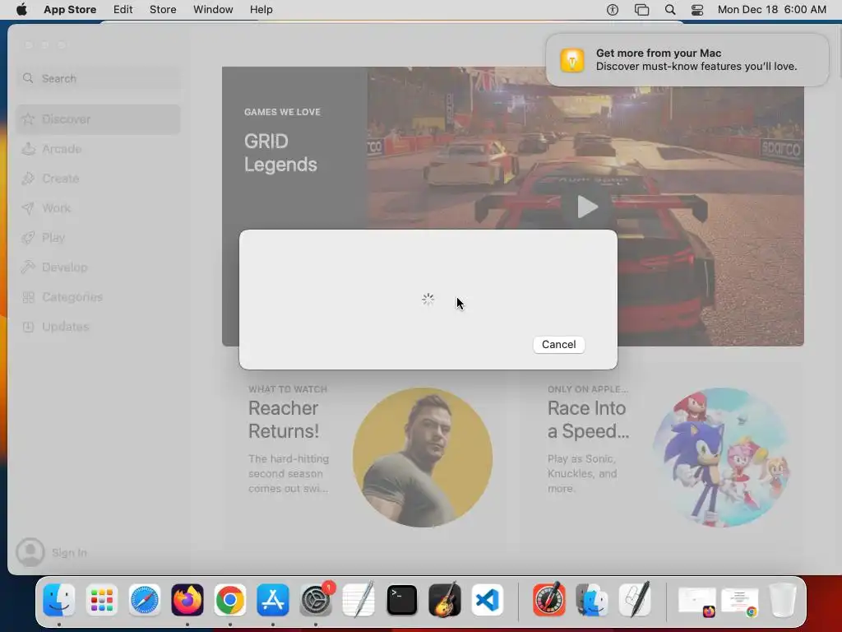Select Categories in the sidebar
Screen dimensions: 842x632
click(x=99, y=296)
